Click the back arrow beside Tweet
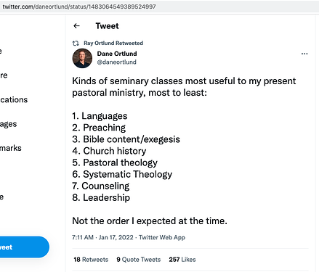The height and width of the screenshot is (272, 319). pyautogui.click(x=76, y=26)
